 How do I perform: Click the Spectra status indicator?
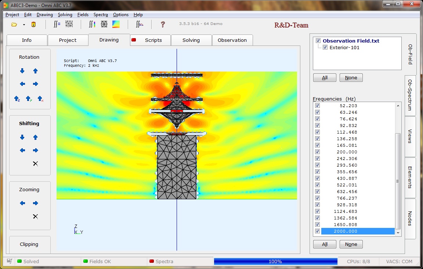pos(161,261)
